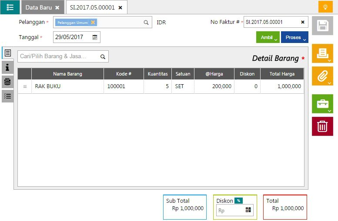Image resolution: width=338 pixels, height=221 pixels.
Task: Expand the Ambil dropdown button
Action: click(x=268, y=38)
